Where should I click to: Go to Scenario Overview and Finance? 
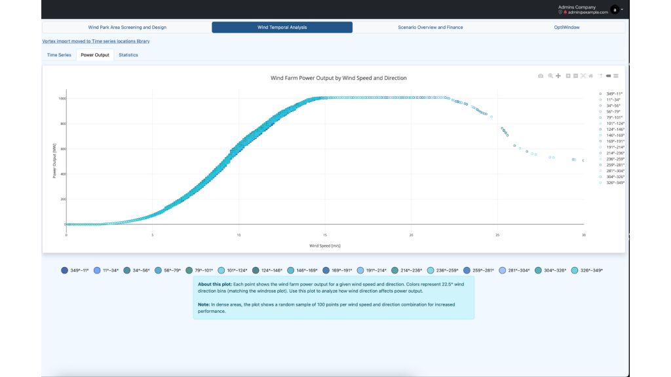click(431, 27)
